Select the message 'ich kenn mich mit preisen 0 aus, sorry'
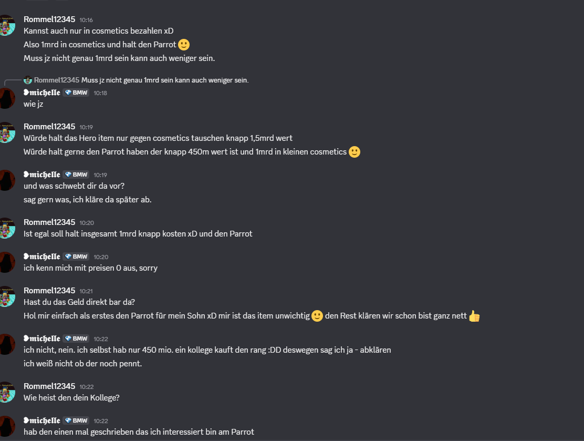Image resolution: width=584 pixels, height=441 pixels. click(90, 268)
